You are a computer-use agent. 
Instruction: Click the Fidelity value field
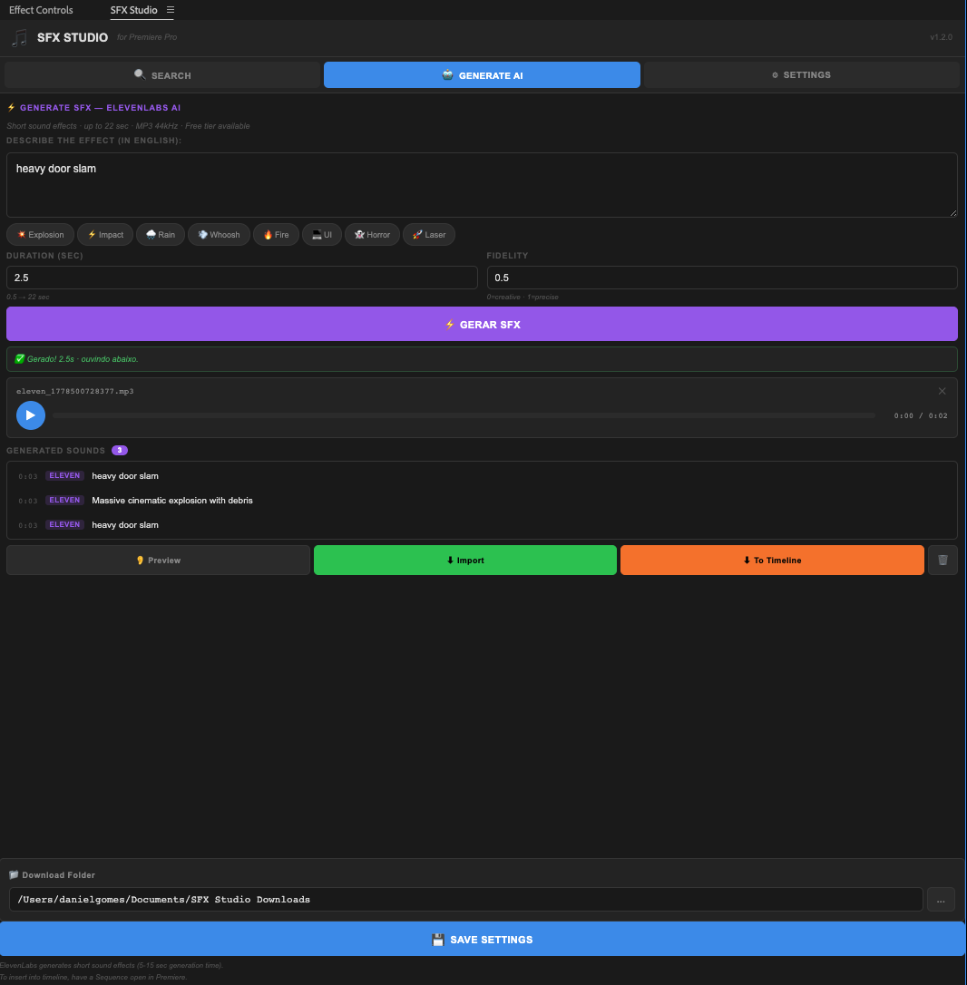click(722, 278)
